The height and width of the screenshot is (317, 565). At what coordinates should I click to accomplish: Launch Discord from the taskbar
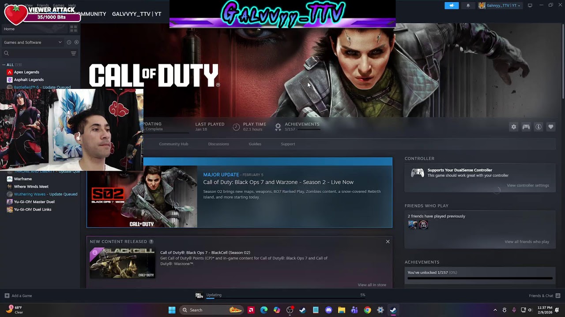(328, 310)
